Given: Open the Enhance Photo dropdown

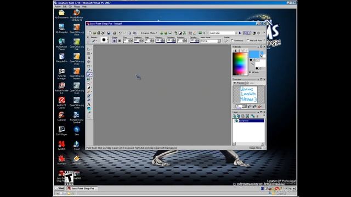Looking at the screenshot, I should 149,33.
